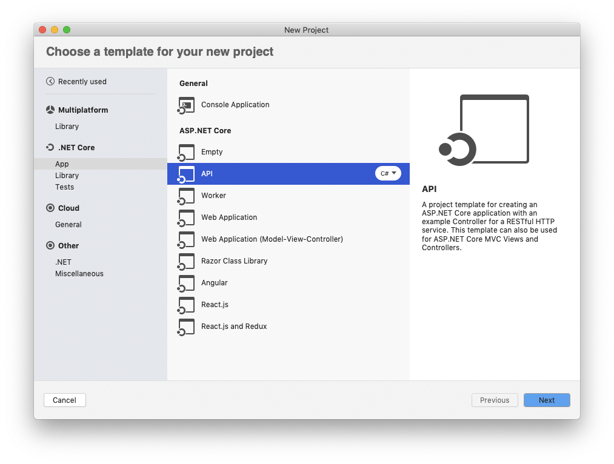
Task: Select the Cloud heading
Action: click(x=68, y=208)
